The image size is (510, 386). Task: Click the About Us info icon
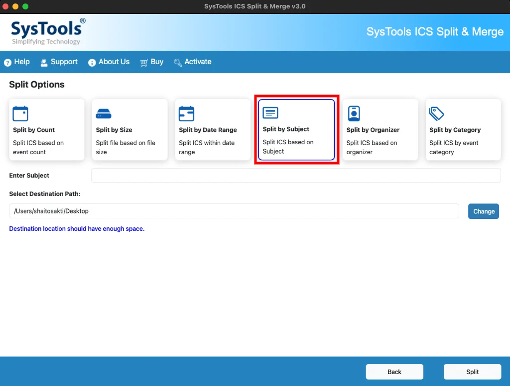92,62
